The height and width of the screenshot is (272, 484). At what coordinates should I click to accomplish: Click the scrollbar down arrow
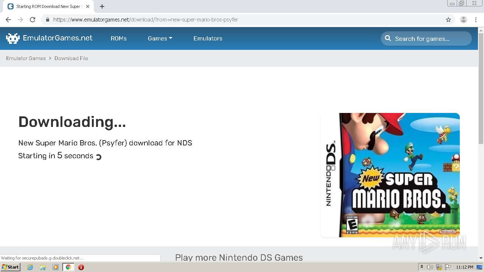click(x=481, y=258)
